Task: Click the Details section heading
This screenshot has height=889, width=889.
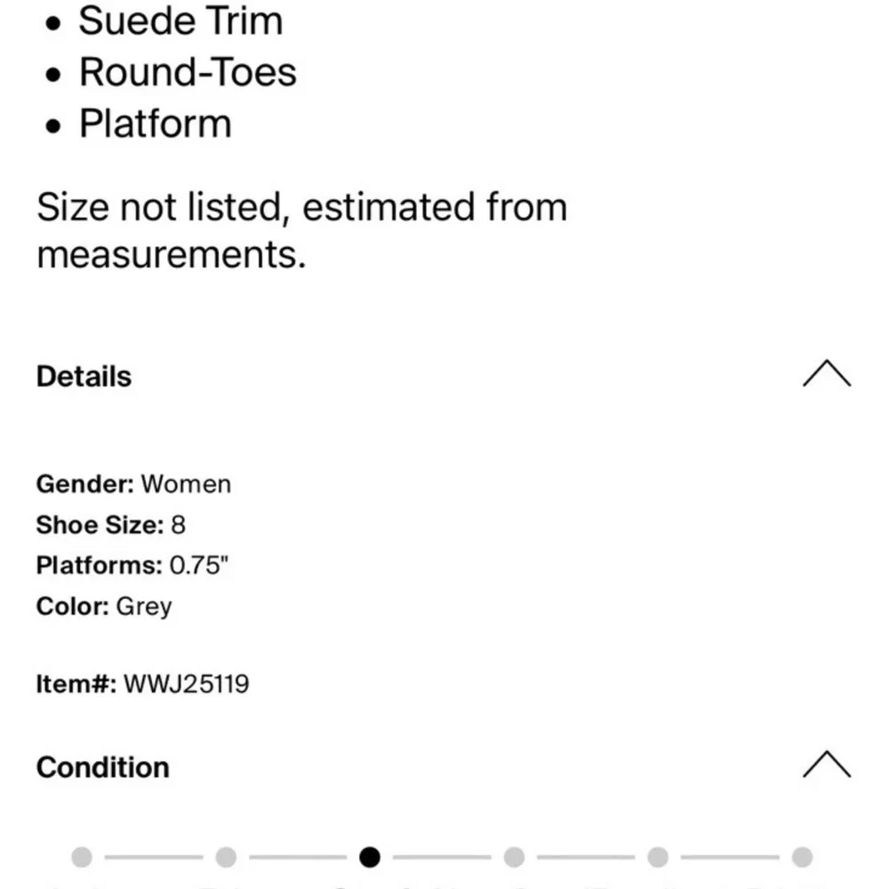Action: tap(84, 377)
